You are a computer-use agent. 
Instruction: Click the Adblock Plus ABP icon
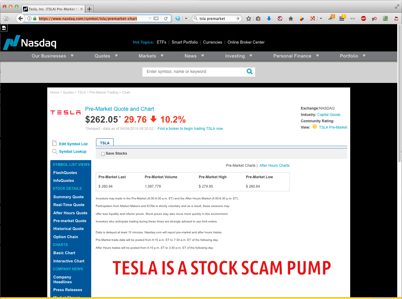(x=364, y=18)
